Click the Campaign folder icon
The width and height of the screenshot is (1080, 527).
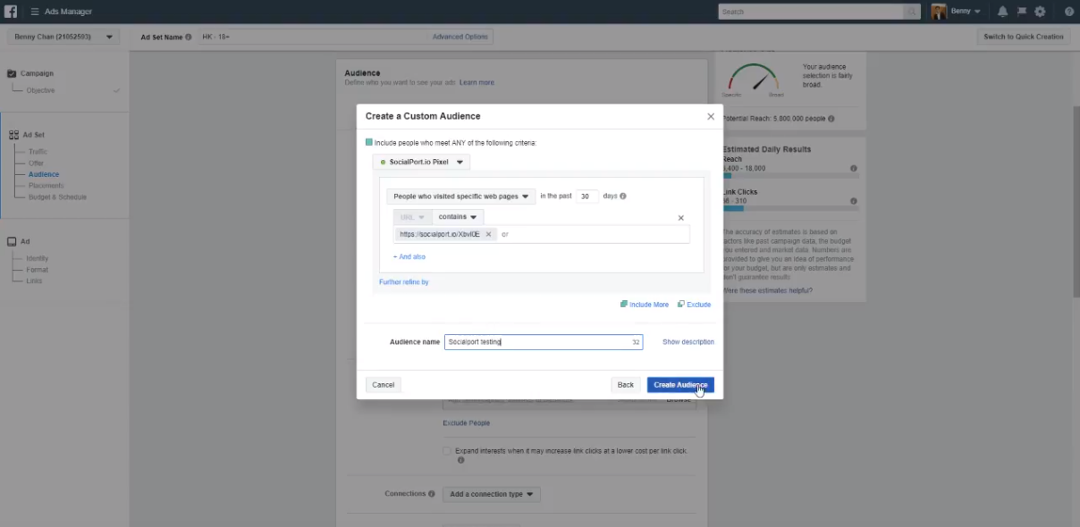13,73
